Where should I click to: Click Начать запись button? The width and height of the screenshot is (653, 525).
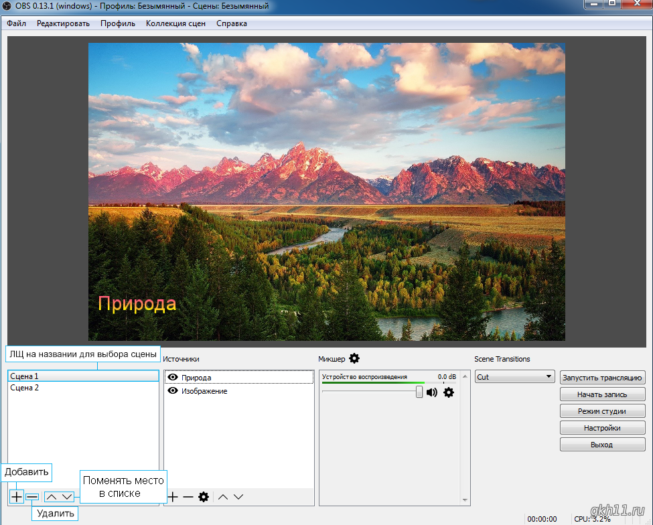[x=602, y=394]
